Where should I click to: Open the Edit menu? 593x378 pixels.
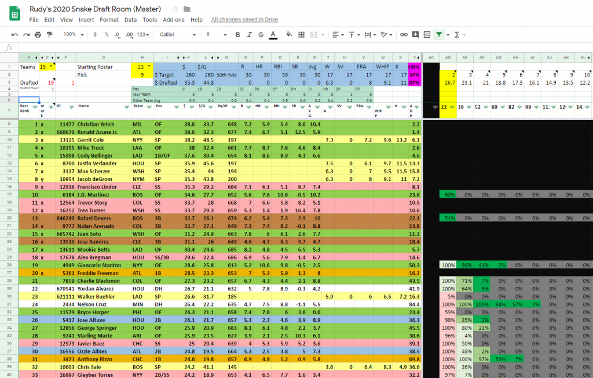click(x=49, y=20)
